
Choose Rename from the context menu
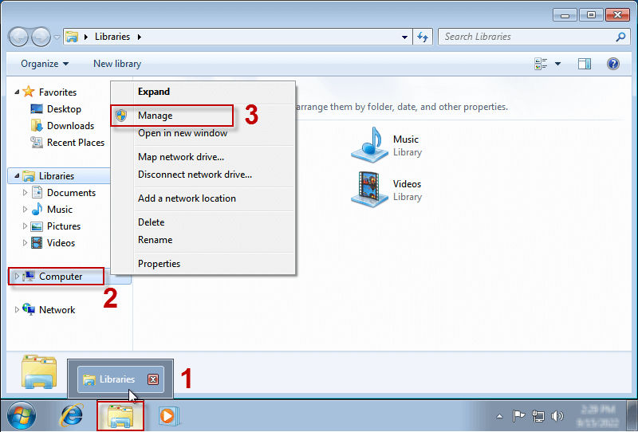(203, 240)
